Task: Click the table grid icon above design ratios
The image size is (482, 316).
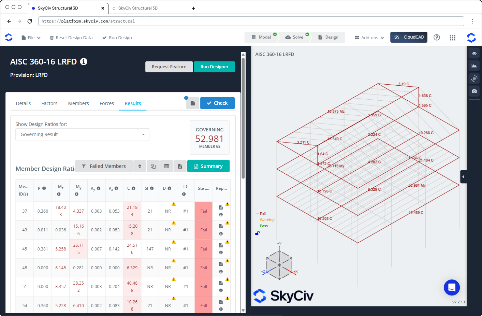Action: 166,166
